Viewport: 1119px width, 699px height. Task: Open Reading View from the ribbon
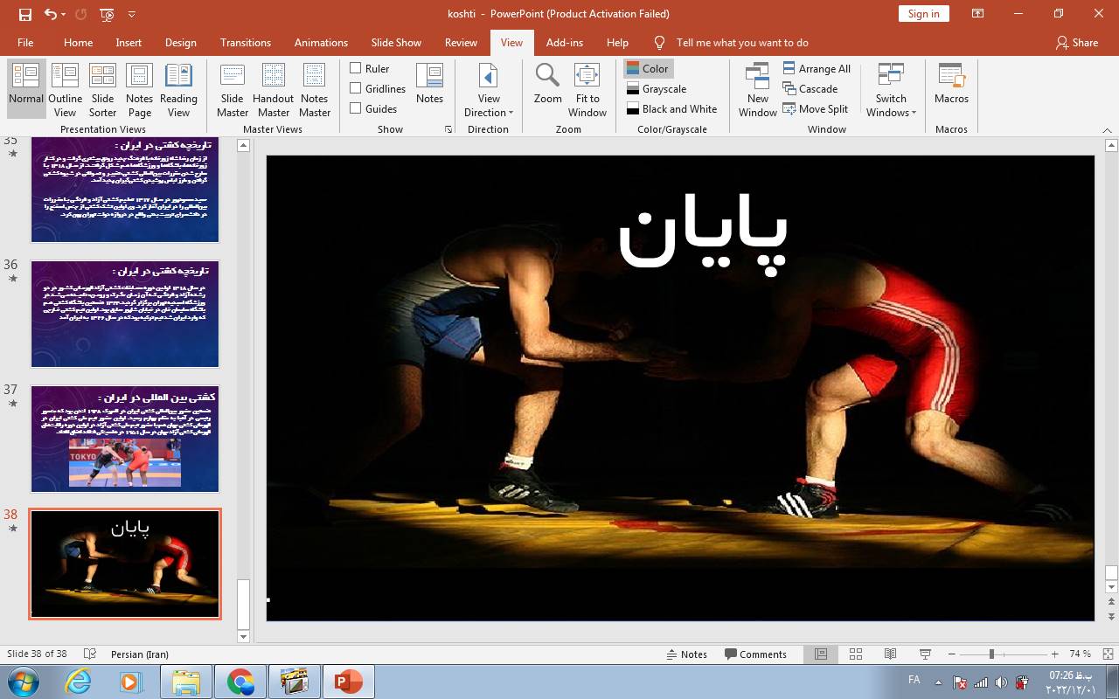178,90
